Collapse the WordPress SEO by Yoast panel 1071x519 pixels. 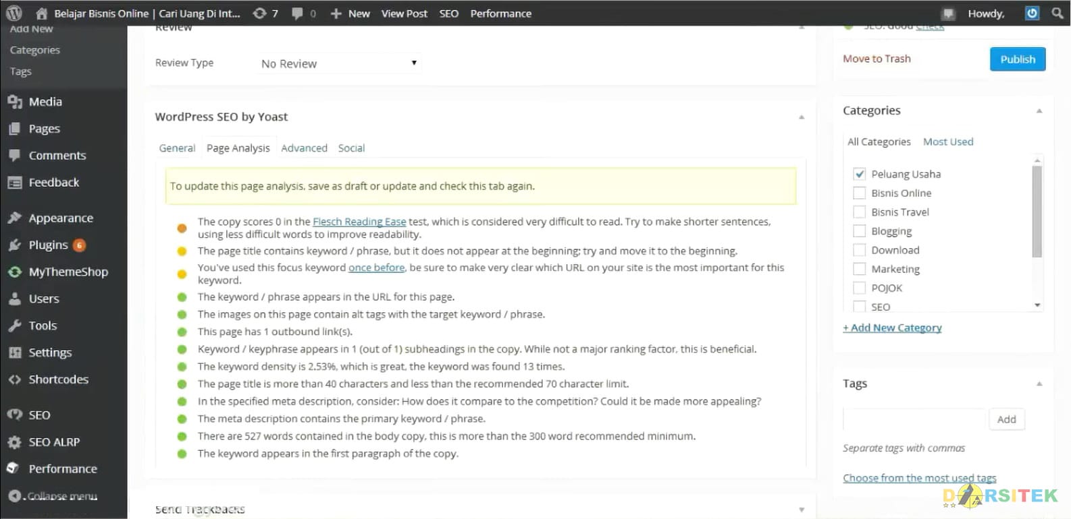802,117
